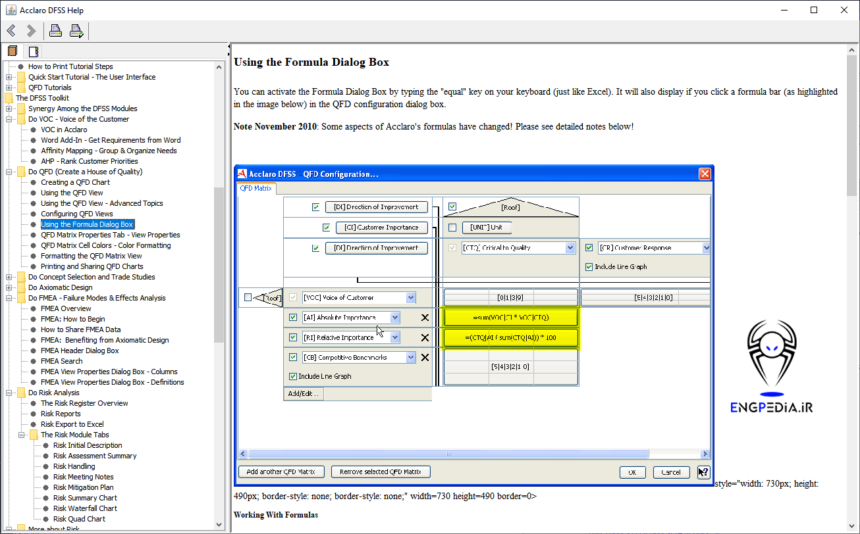Open Formatting the QFD Matrix View topic

pyautogui.click(x=92, y=256)
